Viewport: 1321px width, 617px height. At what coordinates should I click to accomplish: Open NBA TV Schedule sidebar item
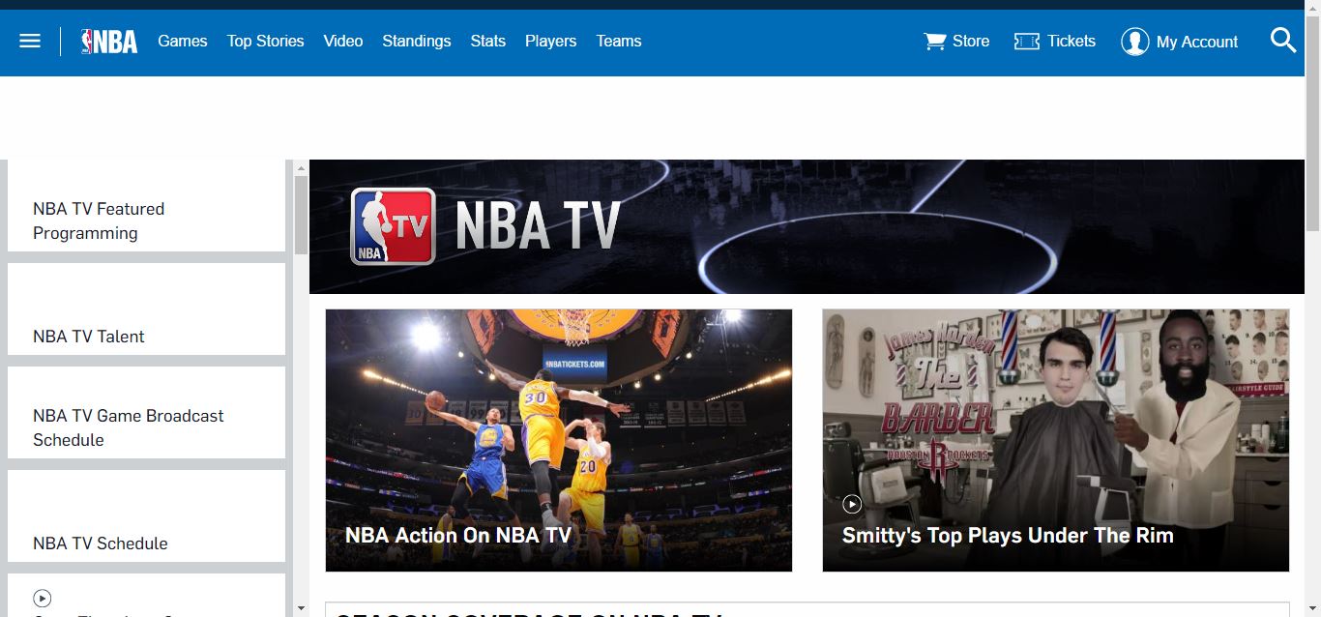pyautogui.click(x=147, y=515)
